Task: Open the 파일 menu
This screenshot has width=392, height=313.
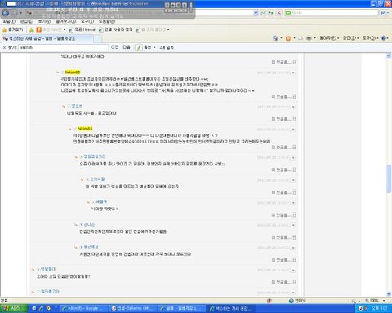Action: 9,21
